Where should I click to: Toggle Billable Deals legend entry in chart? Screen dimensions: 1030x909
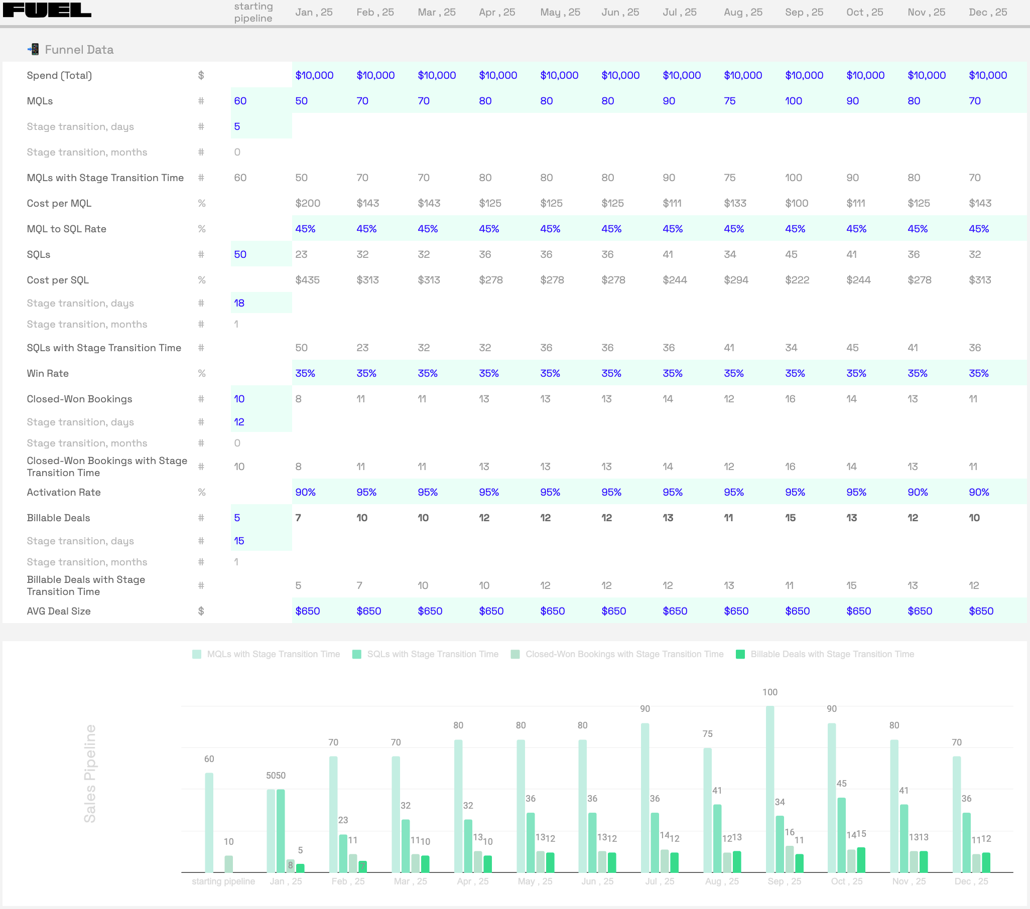point(831,654)
